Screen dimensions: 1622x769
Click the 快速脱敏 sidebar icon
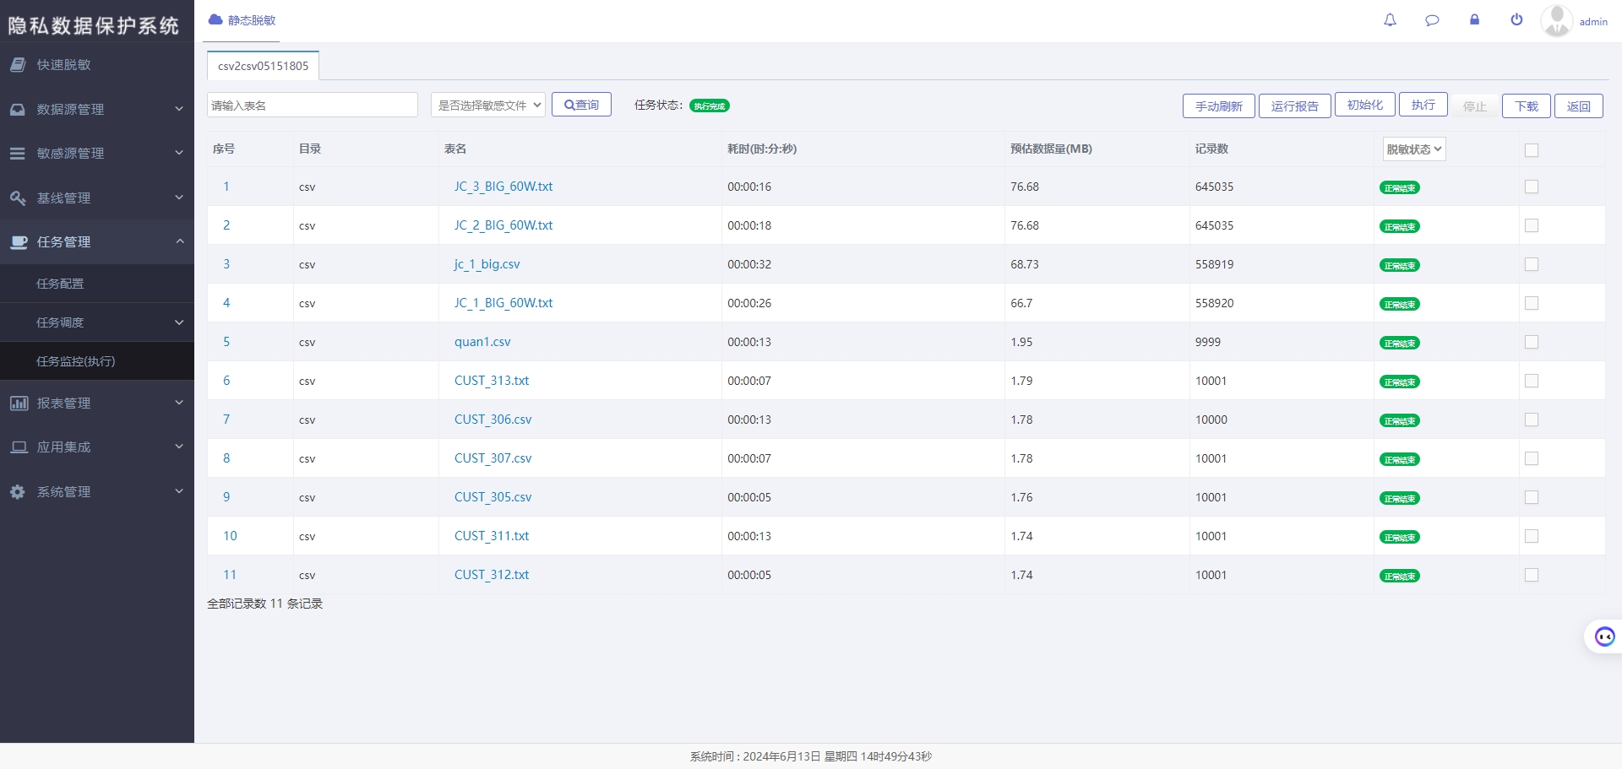(18, 64)
